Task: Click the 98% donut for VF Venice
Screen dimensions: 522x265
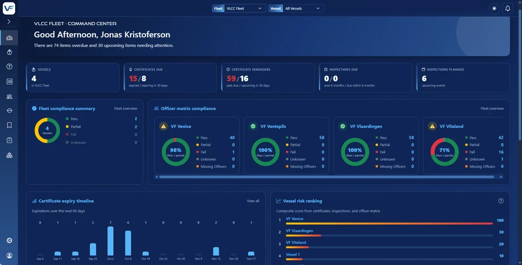Action: pos(176,152)
